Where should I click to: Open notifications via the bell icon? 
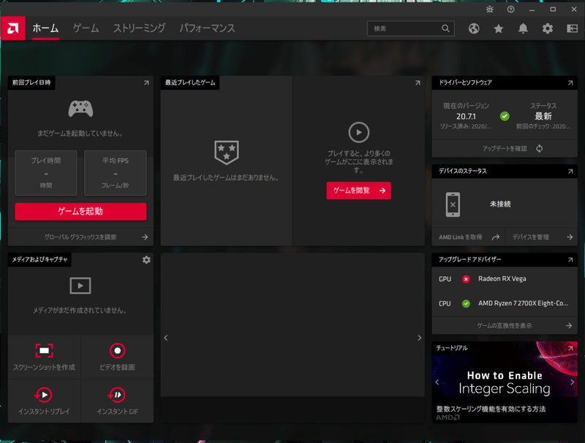pos(521,28)
